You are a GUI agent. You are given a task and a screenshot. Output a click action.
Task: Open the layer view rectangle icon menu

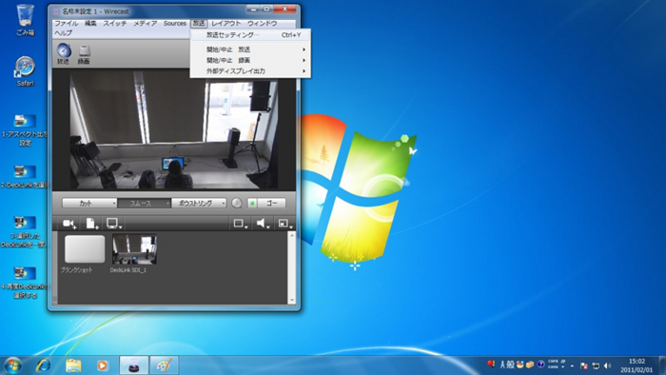click(241, 224)
